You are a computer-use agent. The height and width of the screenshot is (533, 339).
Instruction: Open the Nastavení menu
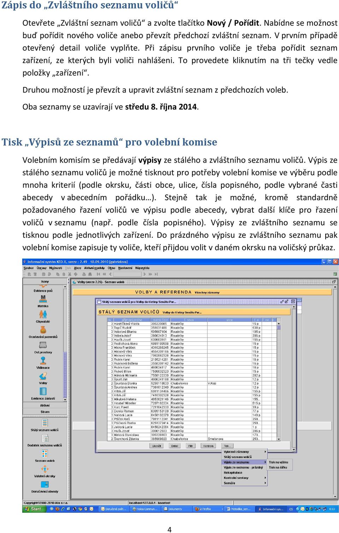[125, 268]
